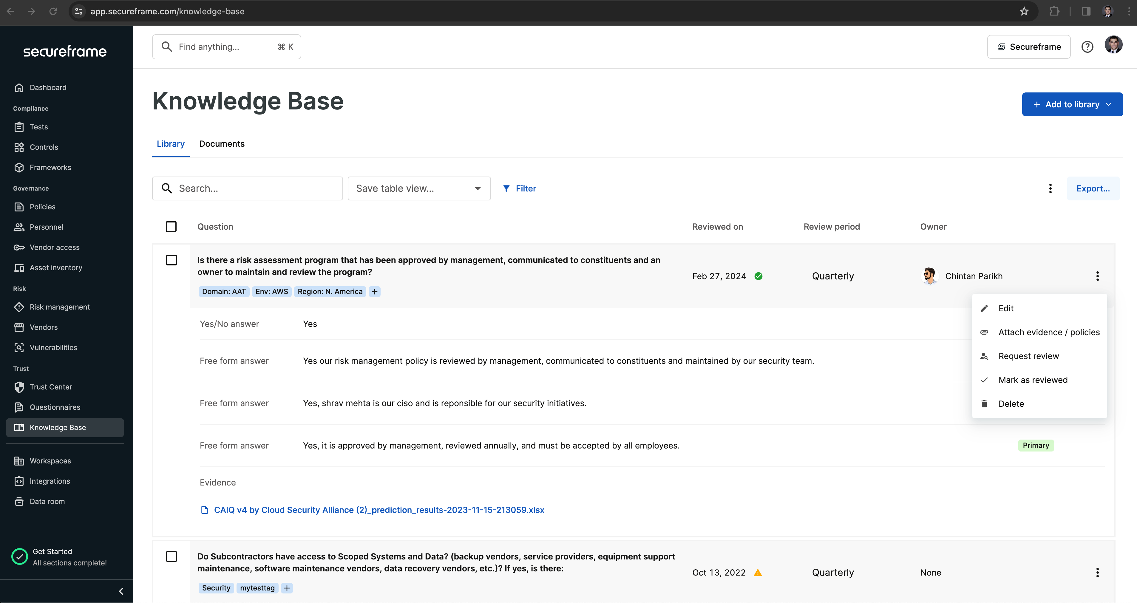Reload the browser page
Image resolution: width=1137 pixels, height=603 pixels.
tap(53, 11)
